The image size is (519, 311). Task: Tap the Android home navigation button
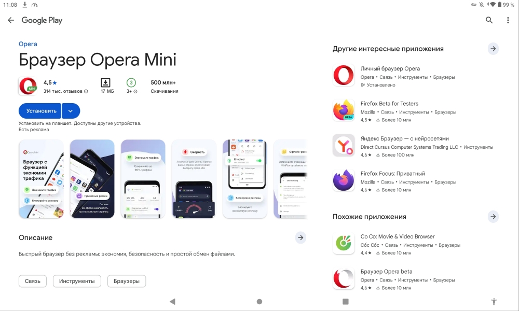click(259, 302)
